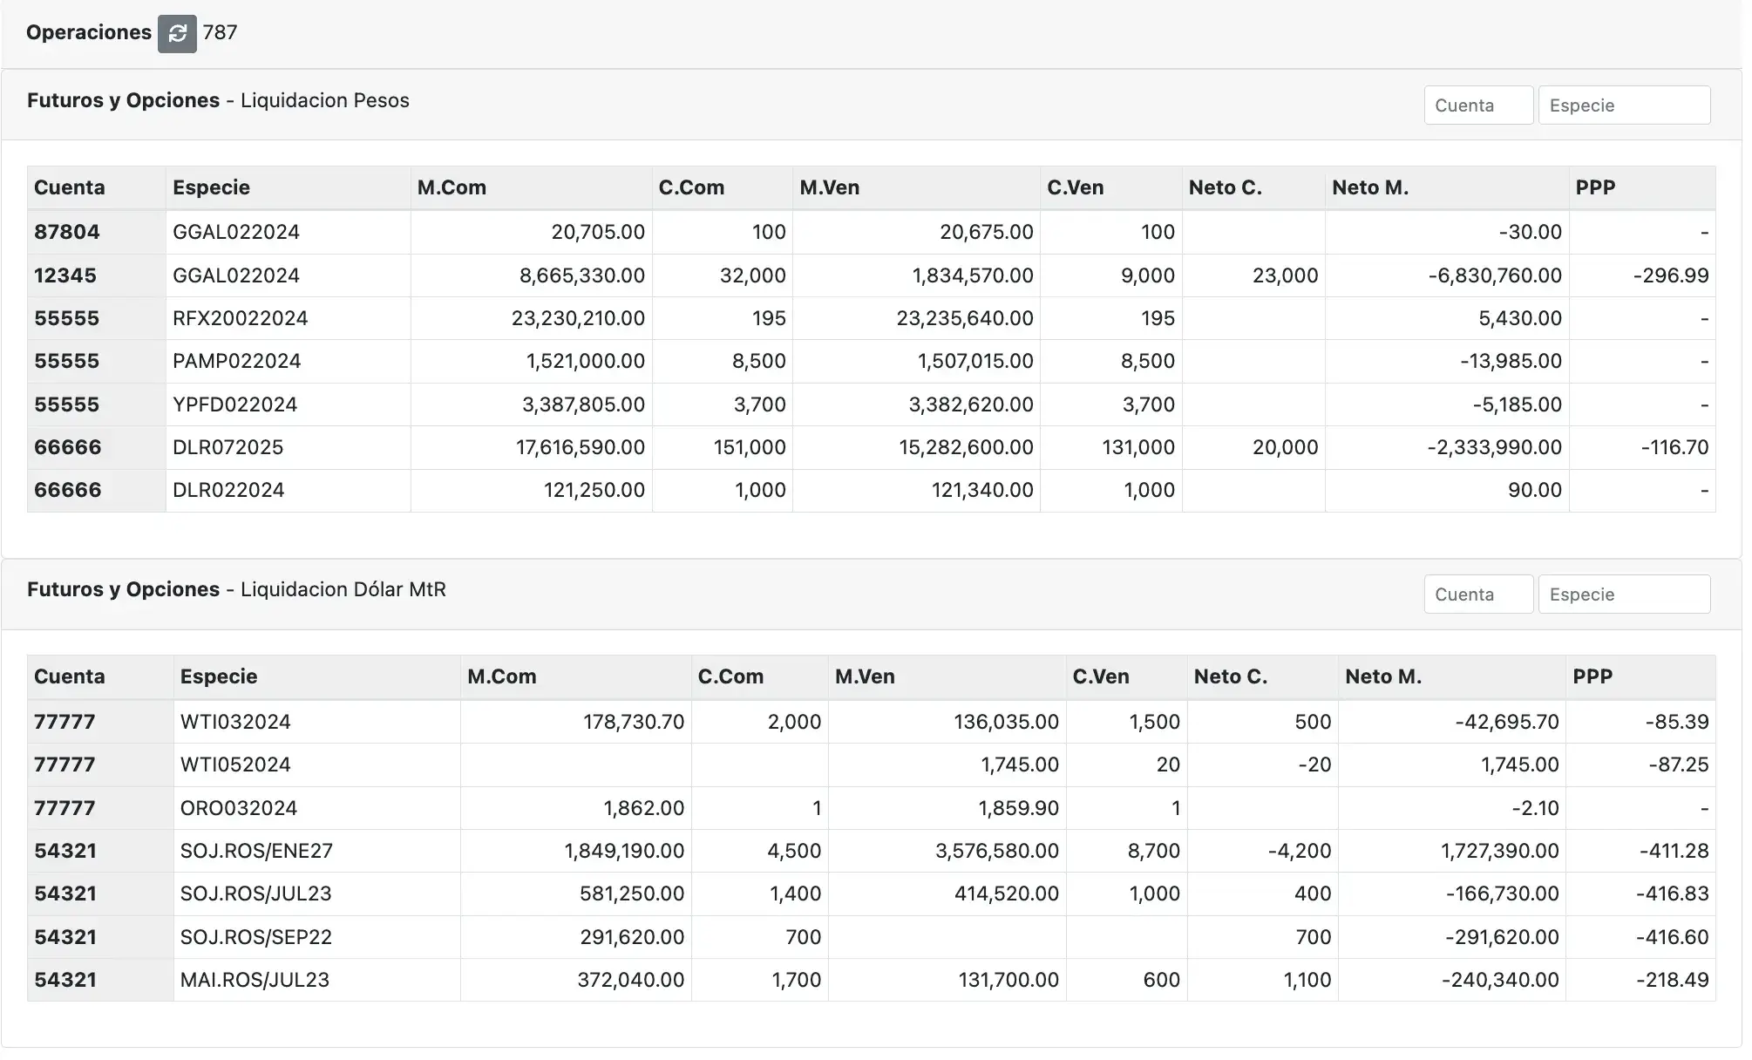The height and width of the screenshot is (1060, 1752).
Task: Click Neto M. header in Pesos table
Action: [x=1369, y=187]
